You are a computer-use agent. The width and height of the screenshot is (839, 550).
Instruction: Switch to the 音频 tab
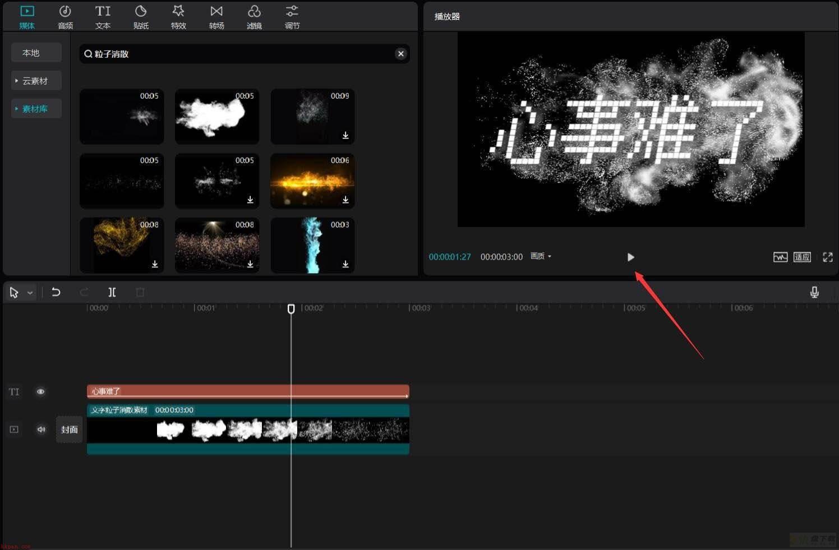(x=65, y=17)
